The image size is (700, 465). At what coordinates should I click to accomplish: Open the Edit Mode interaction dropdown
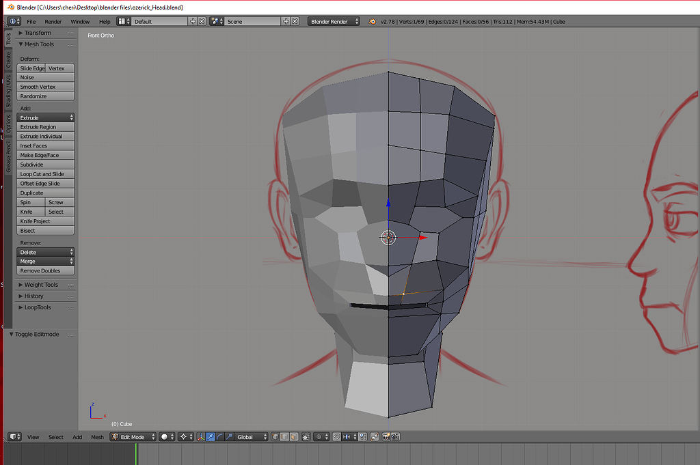[133, 437]
